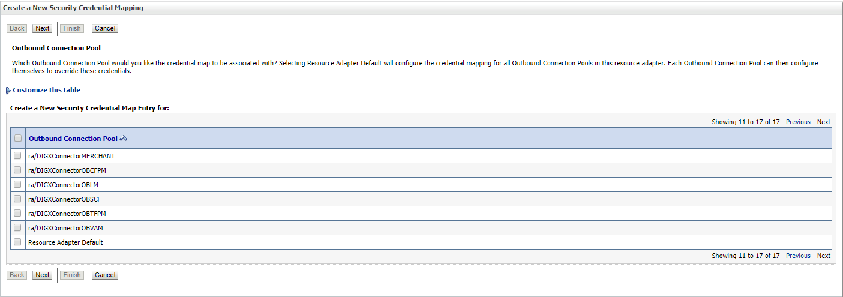Check the ra/DIGXConnectorOBTFPM row checkbox

coord(17,213)
